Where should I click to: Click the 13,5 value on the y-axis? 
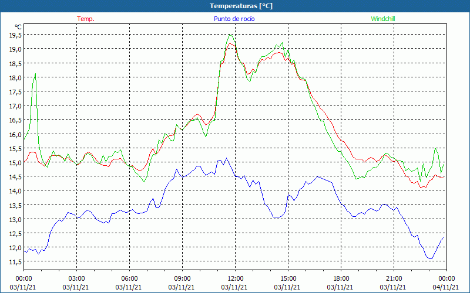coord(15,205)
